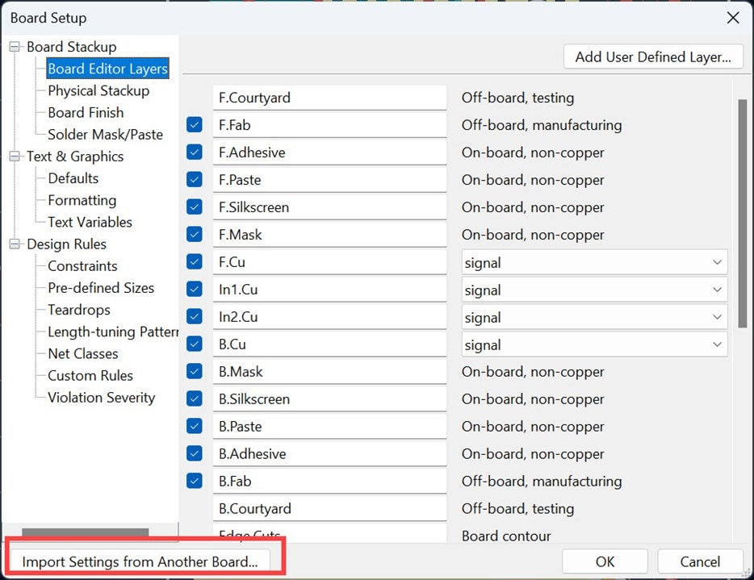Select the Design Rules tree heading
The height and width of the screenshot is (580, 754).
(66, 244)
